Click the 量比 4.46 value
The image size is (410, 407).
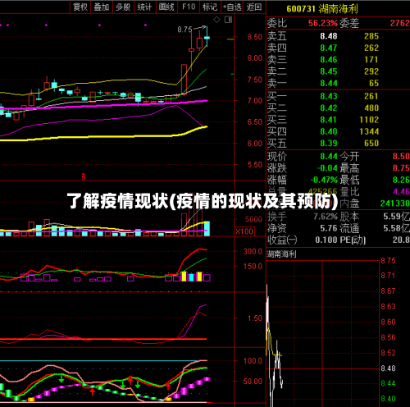point(401,191)
